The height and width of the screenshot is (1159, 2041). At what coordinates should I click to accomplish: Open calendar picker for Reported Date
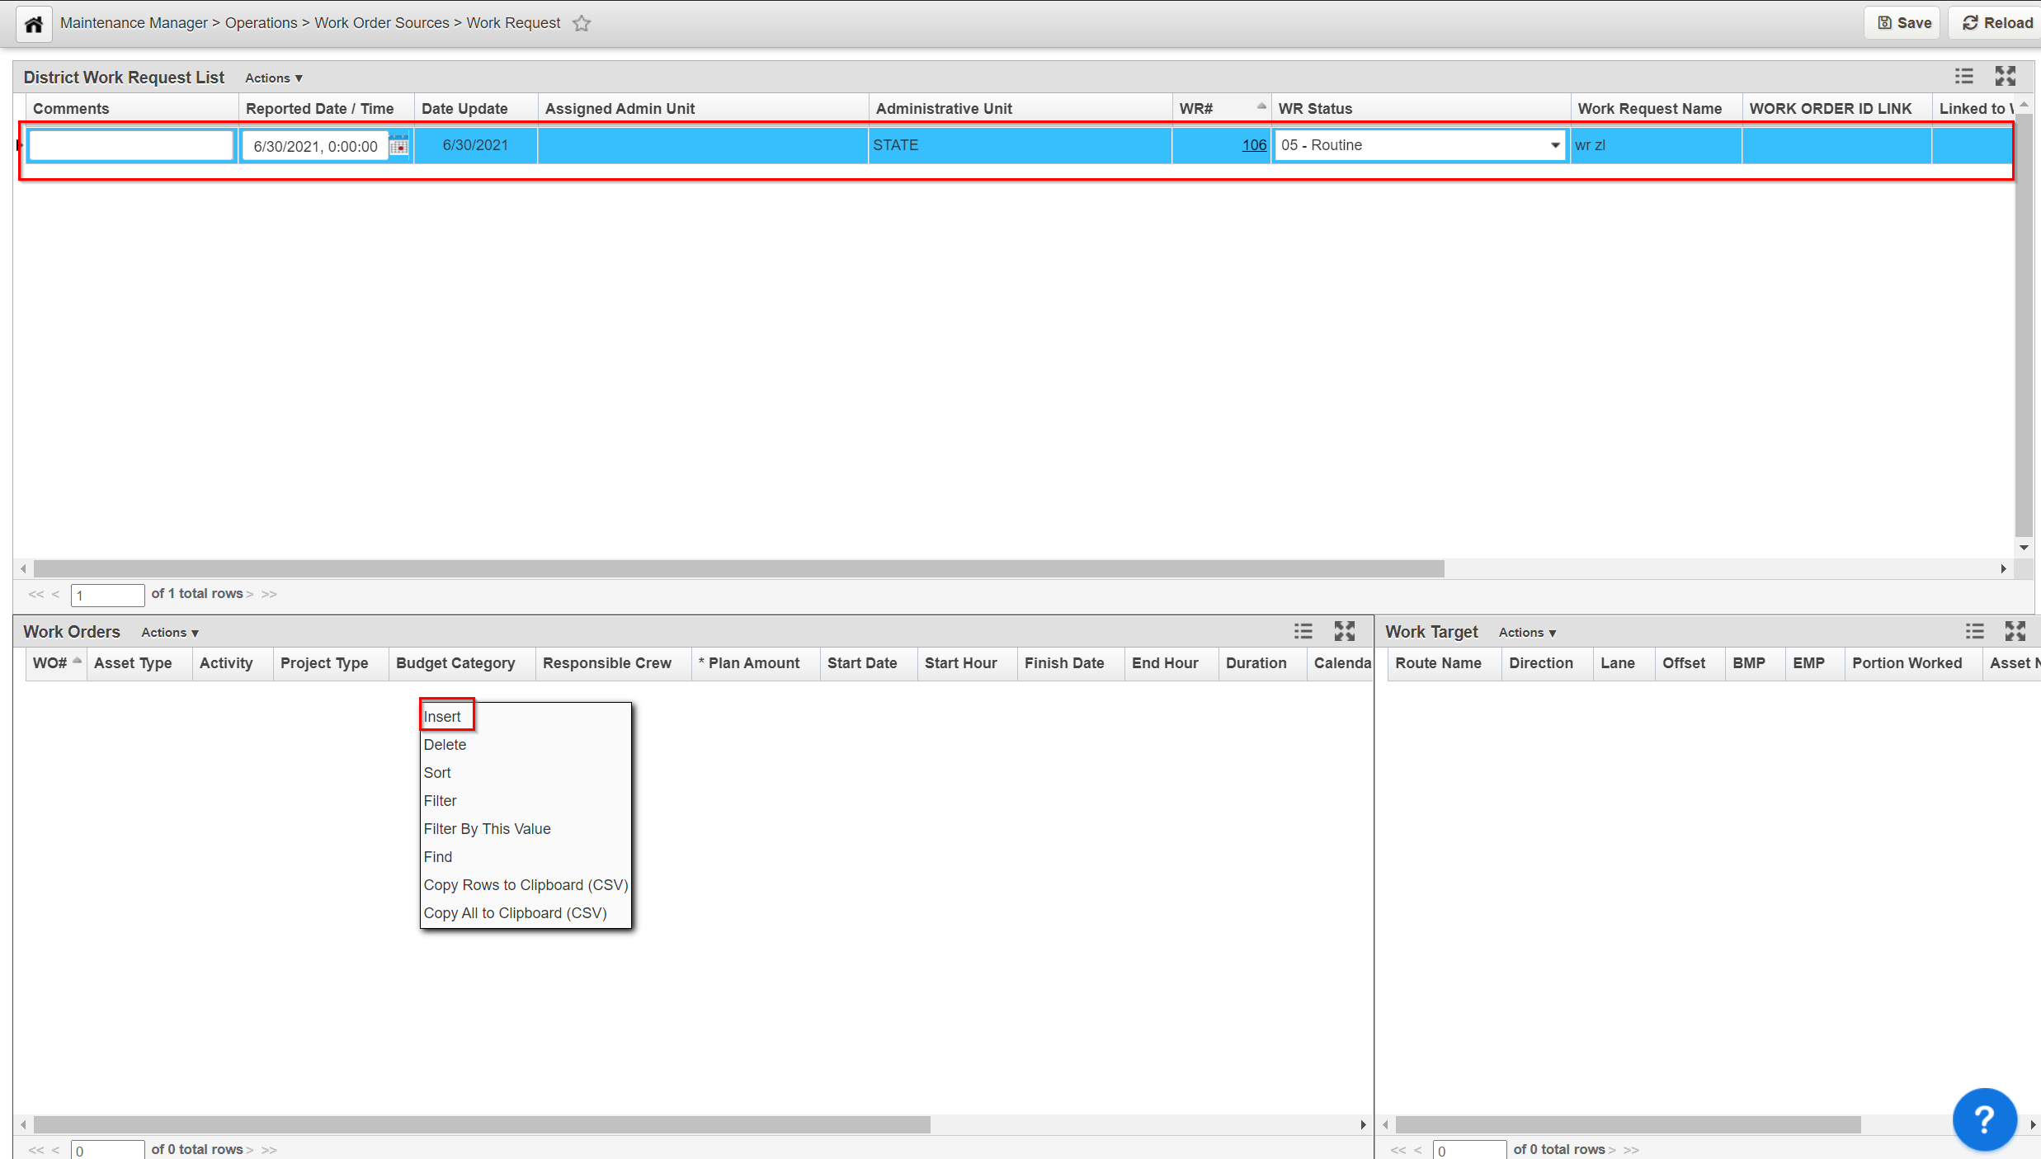click(x=399, y=146)
